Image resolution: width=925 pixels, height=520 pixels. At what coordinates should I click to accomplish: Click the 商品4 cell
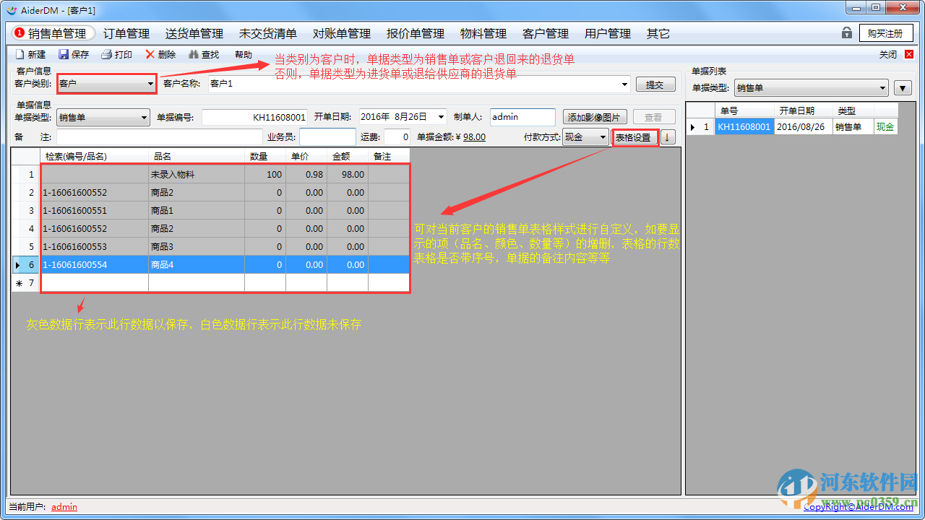click(197, 264)
